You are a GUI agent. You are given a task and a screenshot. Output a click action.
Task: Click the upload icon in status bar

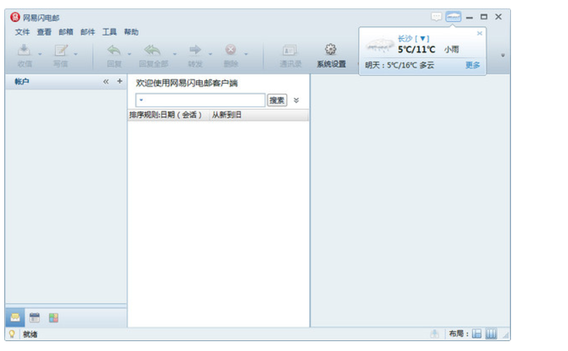tap(435, 333)
